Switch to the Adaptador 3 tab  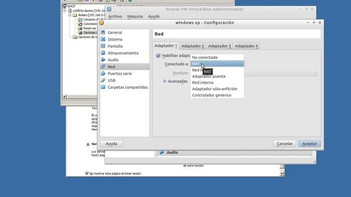[219, 46]
